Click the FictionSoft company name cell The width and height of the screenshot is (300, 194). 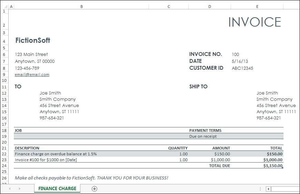pyautogui.click(x=33, y=40)
